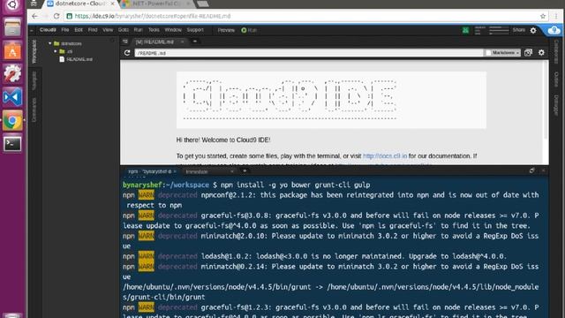Screen dimensions: 565x318
Task: Select README.md in the file tree
Action: [x=76, y=59]
